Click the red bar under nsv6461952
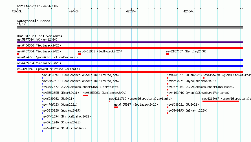This screenshot has height=142, width=251. (x=80, y=54)
